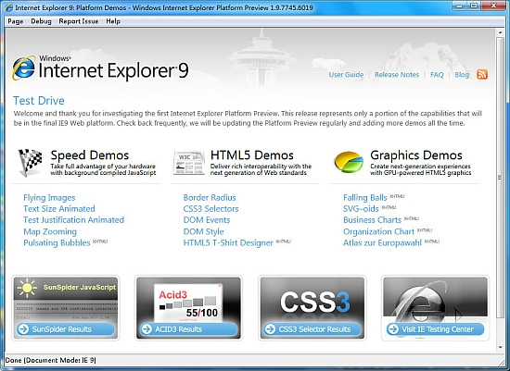
Task: Click the IE icon in the title bar
Action: tap(9, 7)
